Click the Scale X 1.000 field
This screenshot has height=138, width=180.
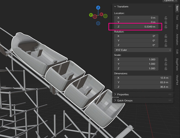(136, 59)
